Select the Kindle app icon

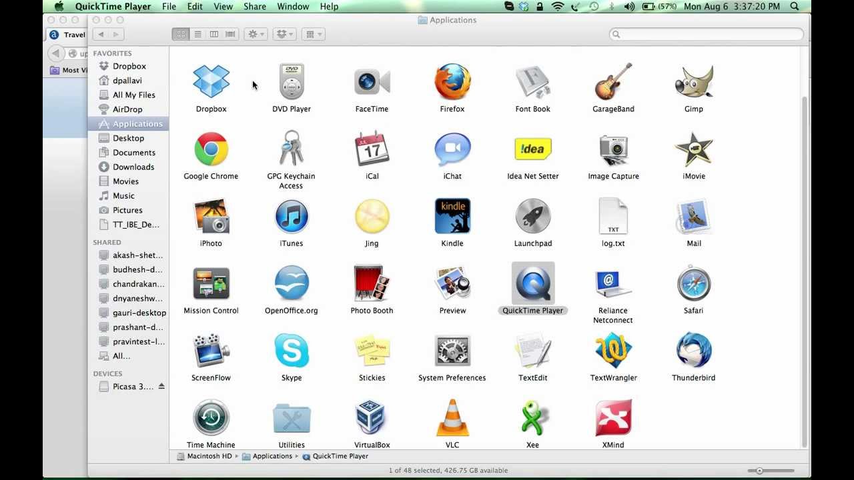[x=452, y=216]
